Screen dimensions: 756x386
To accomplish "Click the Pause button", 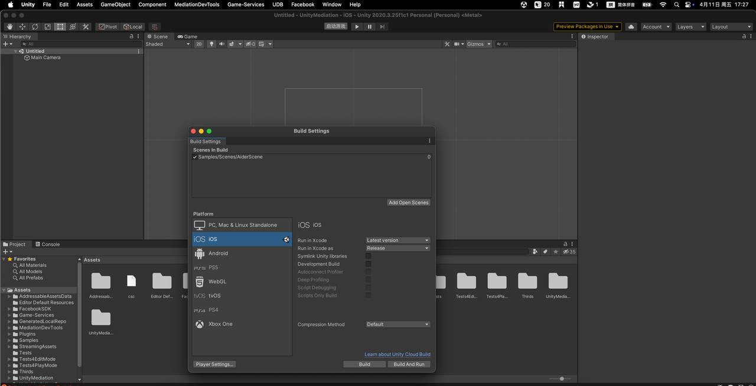I will click(x=370, y=27).
